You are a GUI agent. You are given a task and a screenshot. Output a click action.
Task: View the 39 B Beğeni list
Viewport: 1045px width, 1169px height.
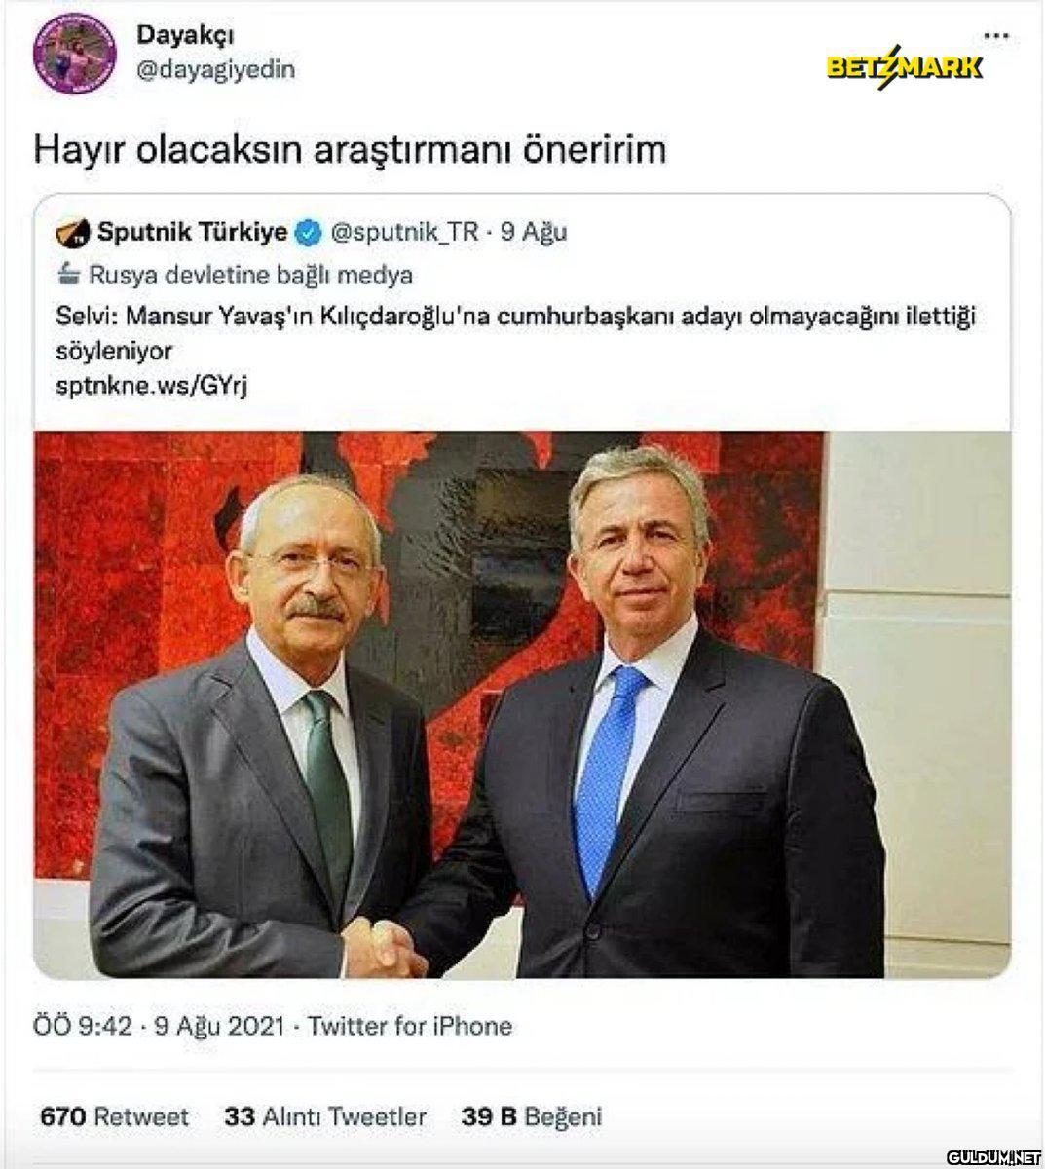(532, 1116)
